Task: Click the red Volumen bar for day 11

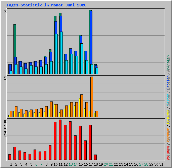Action: point(60,140)
